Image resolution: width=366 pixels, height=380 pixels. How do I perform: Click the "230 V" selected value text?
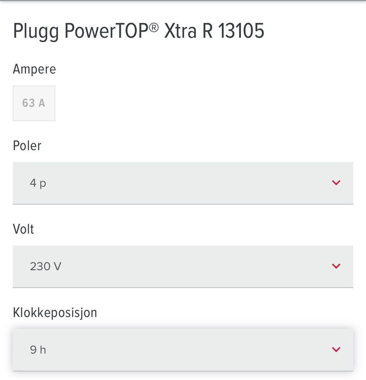click(x=45, y=266)
